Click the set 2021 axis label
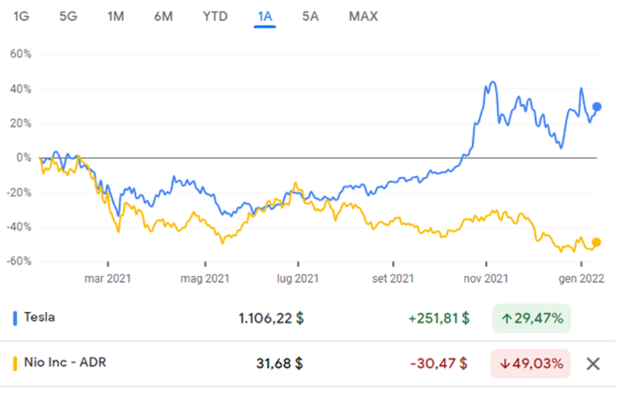This screenshot has height=393, width=624. pos(393,279)
